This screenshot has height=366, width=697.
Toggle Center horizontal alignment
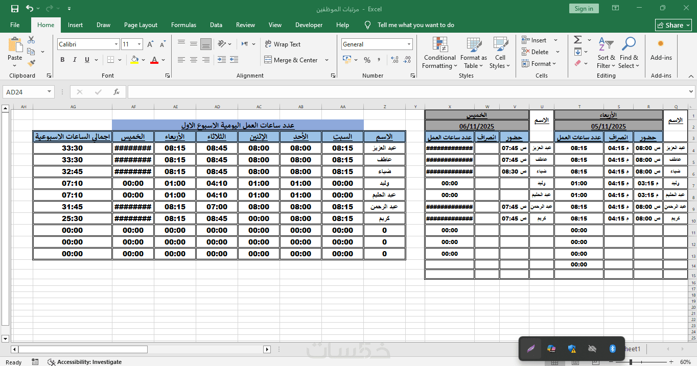[194, 60]
